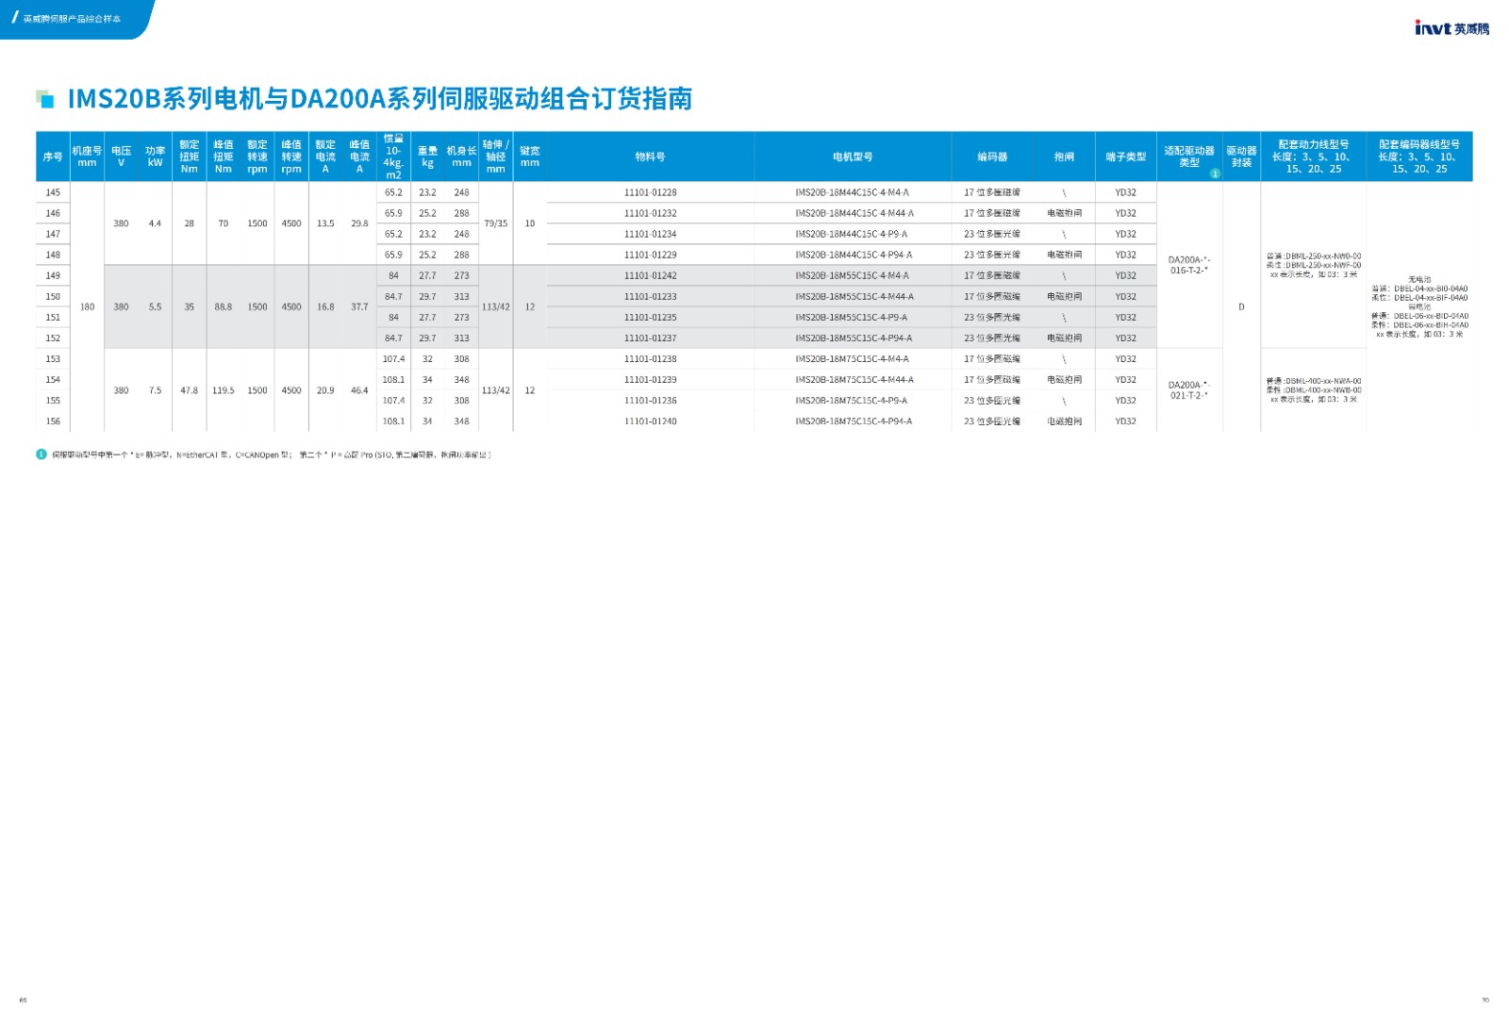Image resolution: width=1509 pixels, height=1023 pixels.
Task: Click the 抱闸 column header
Action: 1064,157
